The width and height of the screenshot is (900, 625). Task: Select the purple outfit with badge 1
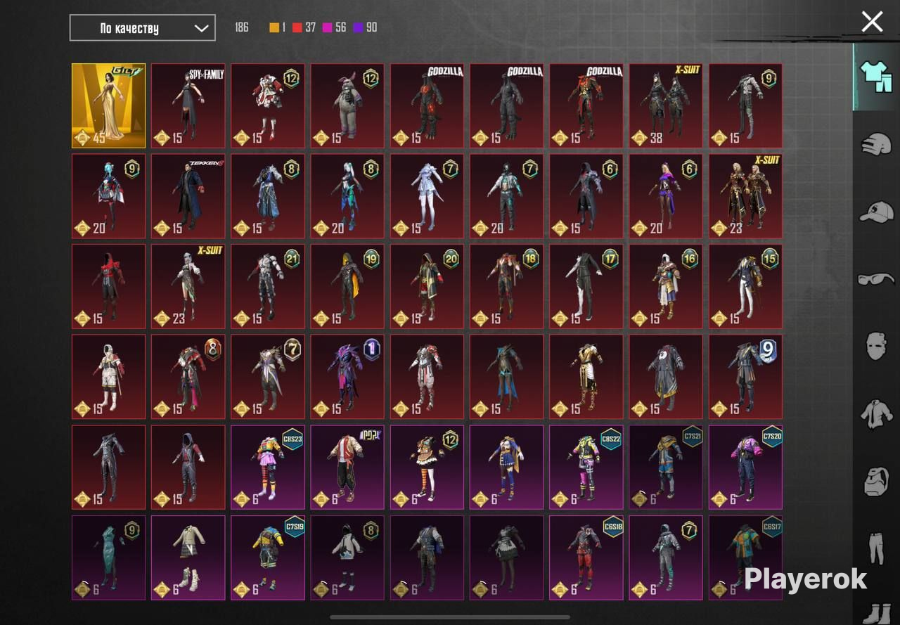(347, 377)
